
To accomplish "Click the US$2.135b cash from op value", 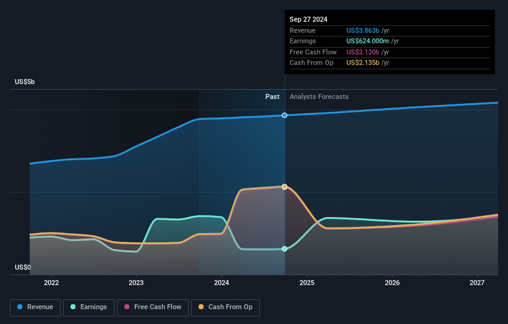I will pyautogui.click(x=363, y=63).
